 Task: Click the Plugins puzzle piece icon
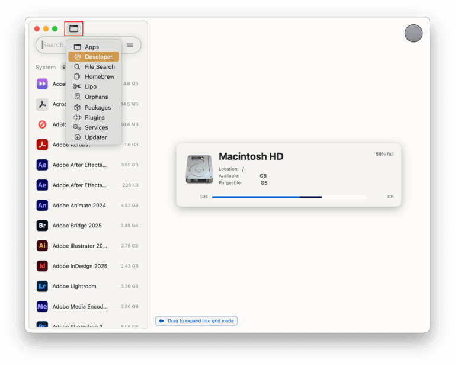[77, 117]
